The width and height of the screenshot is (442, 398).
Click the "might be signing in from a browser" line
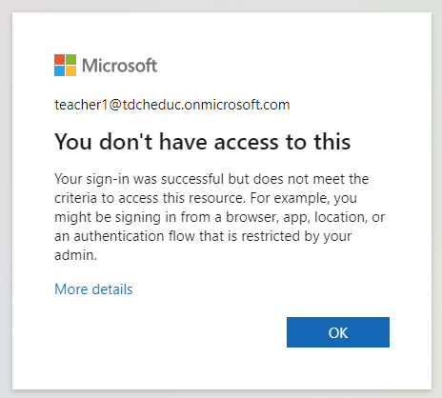pos(219,217)
